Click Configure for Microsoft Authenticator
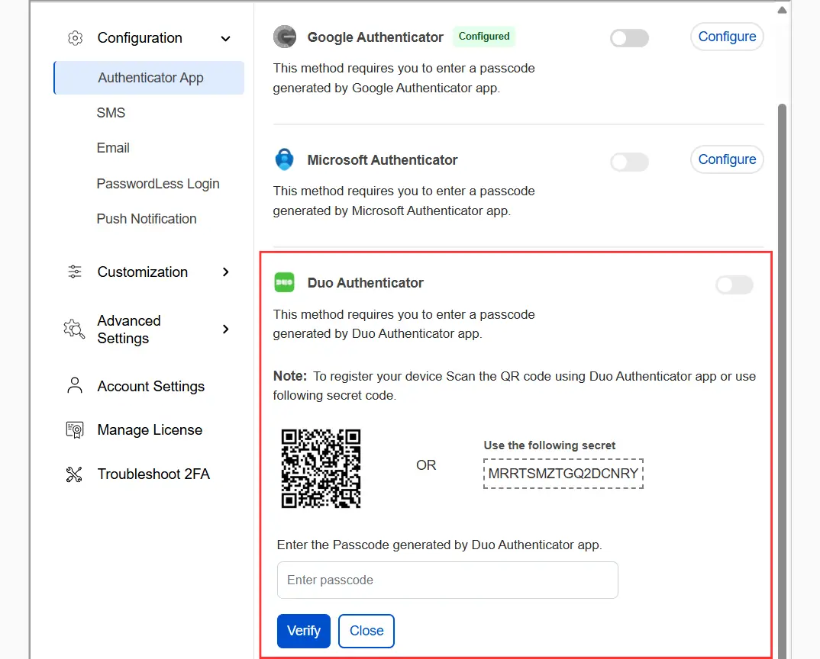Image resolution: width=820 pixels, height=659 pixels. pyautogui.click(x=727, y=159)
